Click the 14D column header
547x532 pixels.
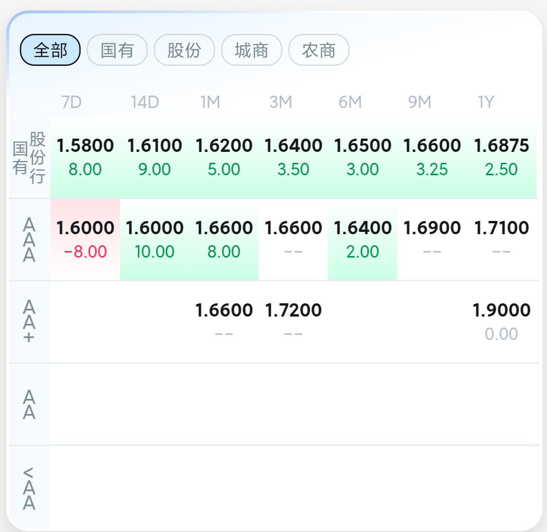[145, 102]
